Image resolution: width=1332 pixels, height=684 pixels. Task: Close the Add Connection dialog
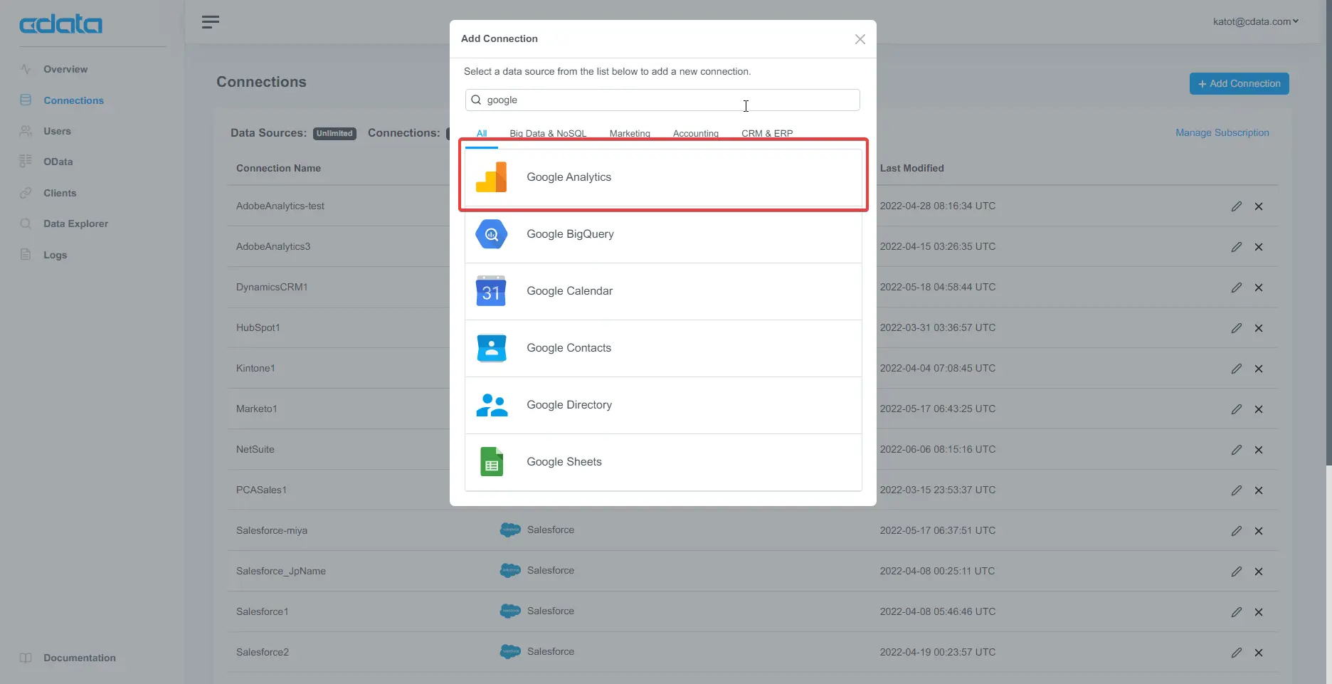(860, 39)
